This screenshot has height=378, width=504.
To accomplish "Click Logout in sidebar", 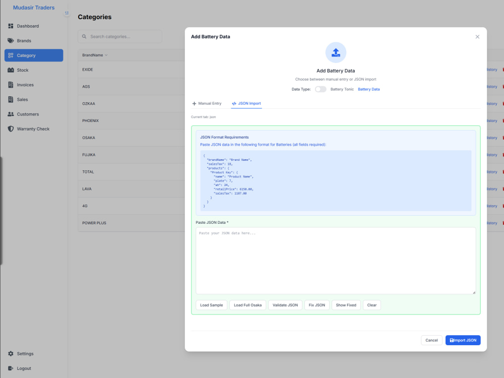I will [34, 368].
